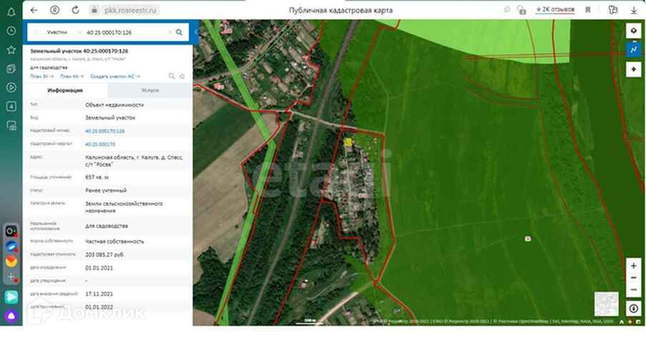Open browser notifications bell icon

coord(11,11)
